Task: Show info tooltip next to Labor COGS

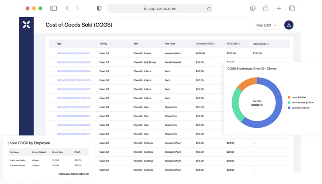Action: 268,44
